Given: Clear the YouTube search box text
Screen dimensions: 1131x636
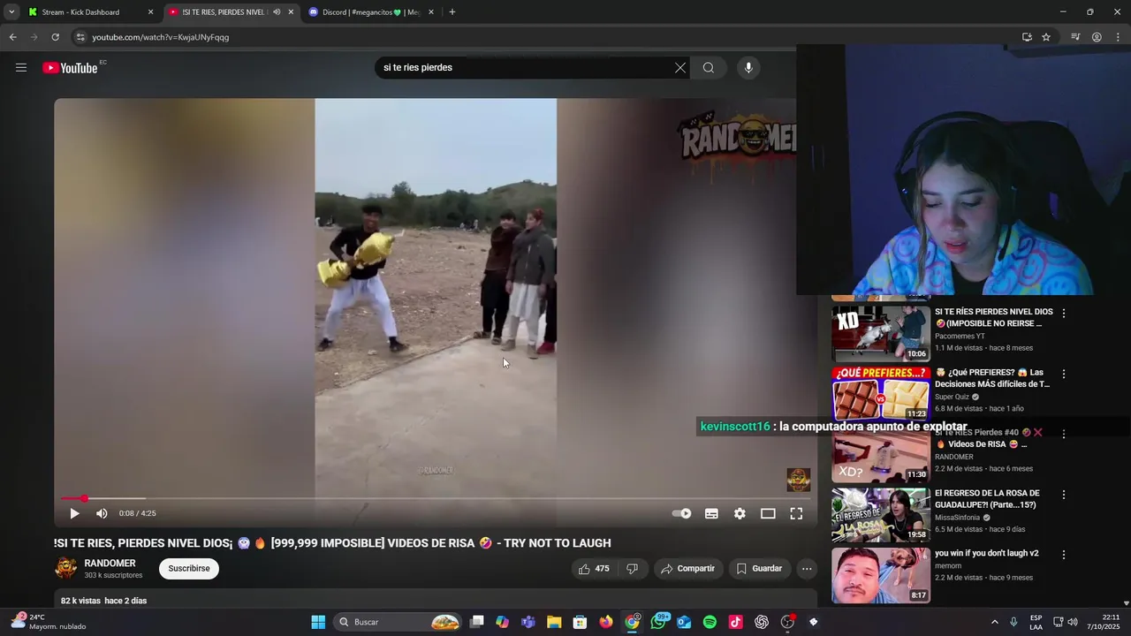Looking at the screenshot, I should pos(680,67).
